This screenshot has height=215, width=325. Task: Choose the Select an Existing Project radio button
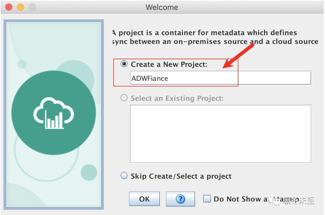[124, 97]
